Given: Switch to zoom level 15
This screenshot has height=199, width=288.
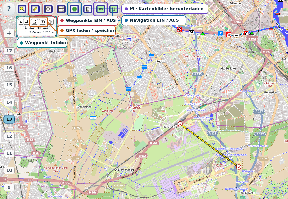Looking at the screenshot, I should tap(9, 85).
